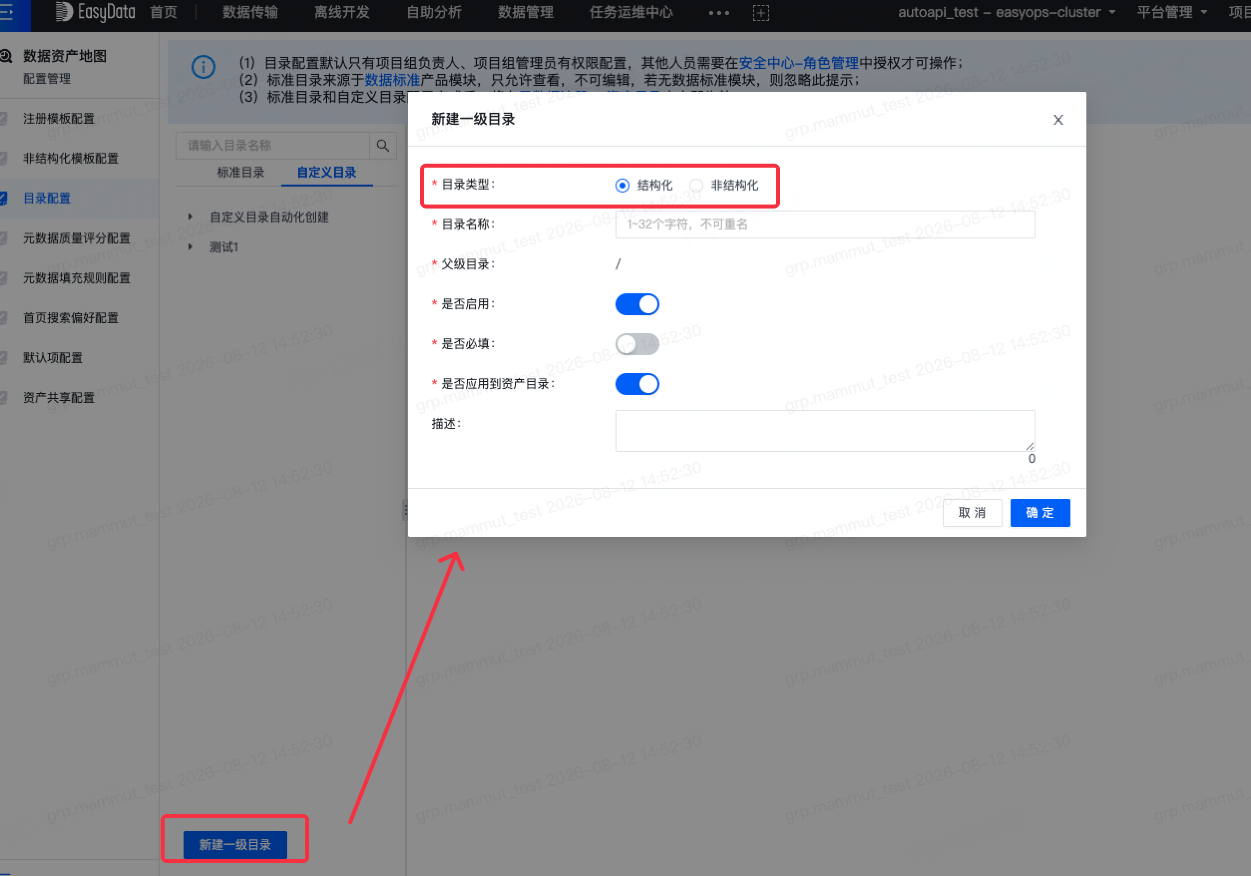Select the 非结构化 radio option
The image size is (1251, 876).
pyautogui.click(x=696, y=185)
